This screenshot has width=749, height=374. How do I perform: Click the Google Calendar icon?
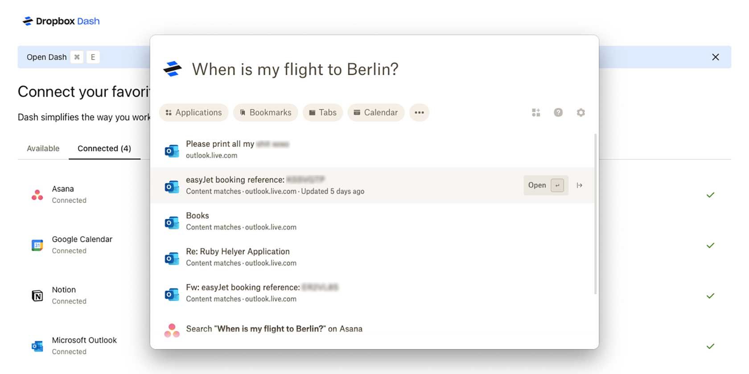37,245
